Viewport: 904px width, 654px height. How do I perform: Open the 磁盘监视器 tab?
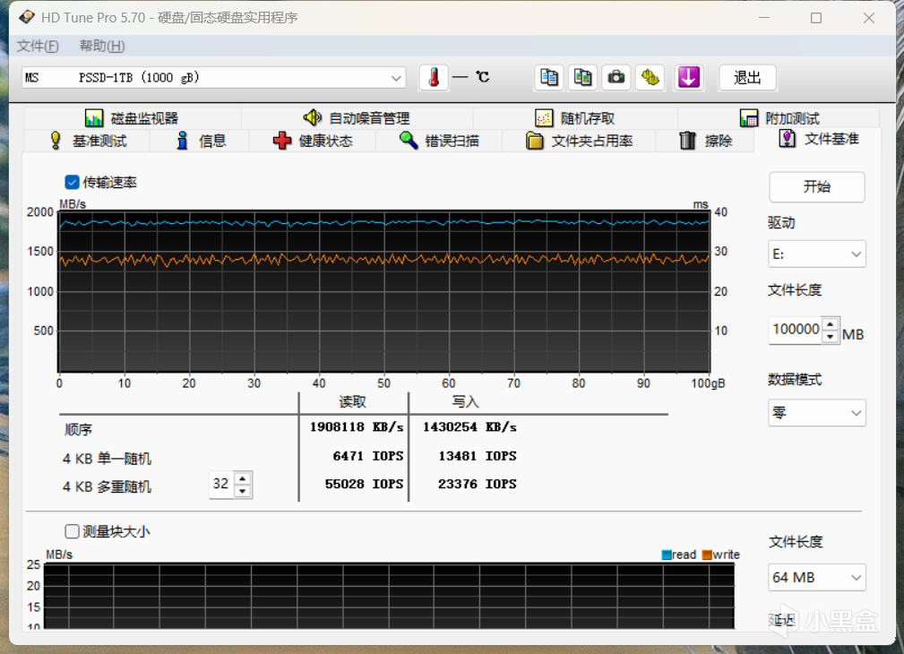click(132, 118)
